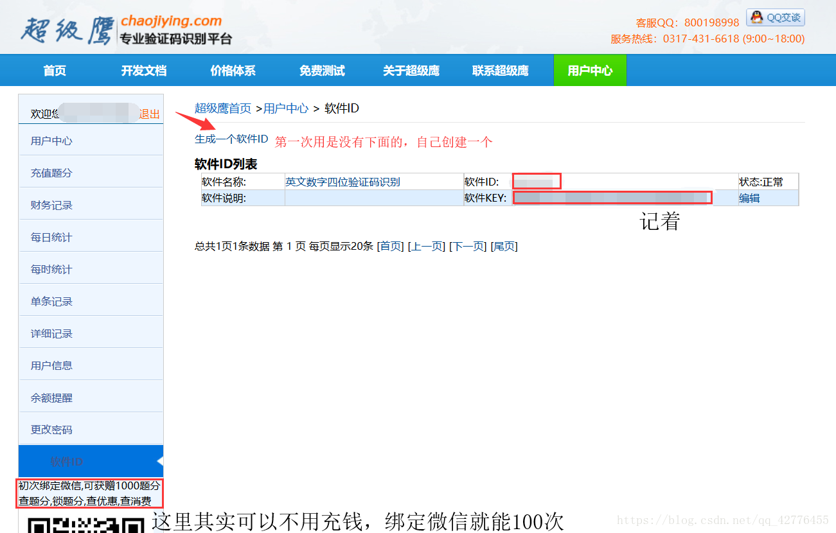The image size is (836, 533).
Task: Open the 免费测试 nav tab
Action: [x=322, y=71]
